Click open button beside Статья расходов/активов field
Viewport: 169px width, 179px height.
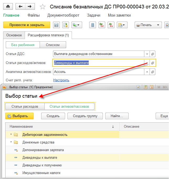[x=152, y=63]
